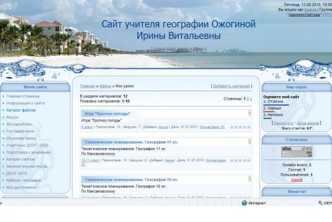
Task: Open the poll Результаты link
Action: (284, 123)
